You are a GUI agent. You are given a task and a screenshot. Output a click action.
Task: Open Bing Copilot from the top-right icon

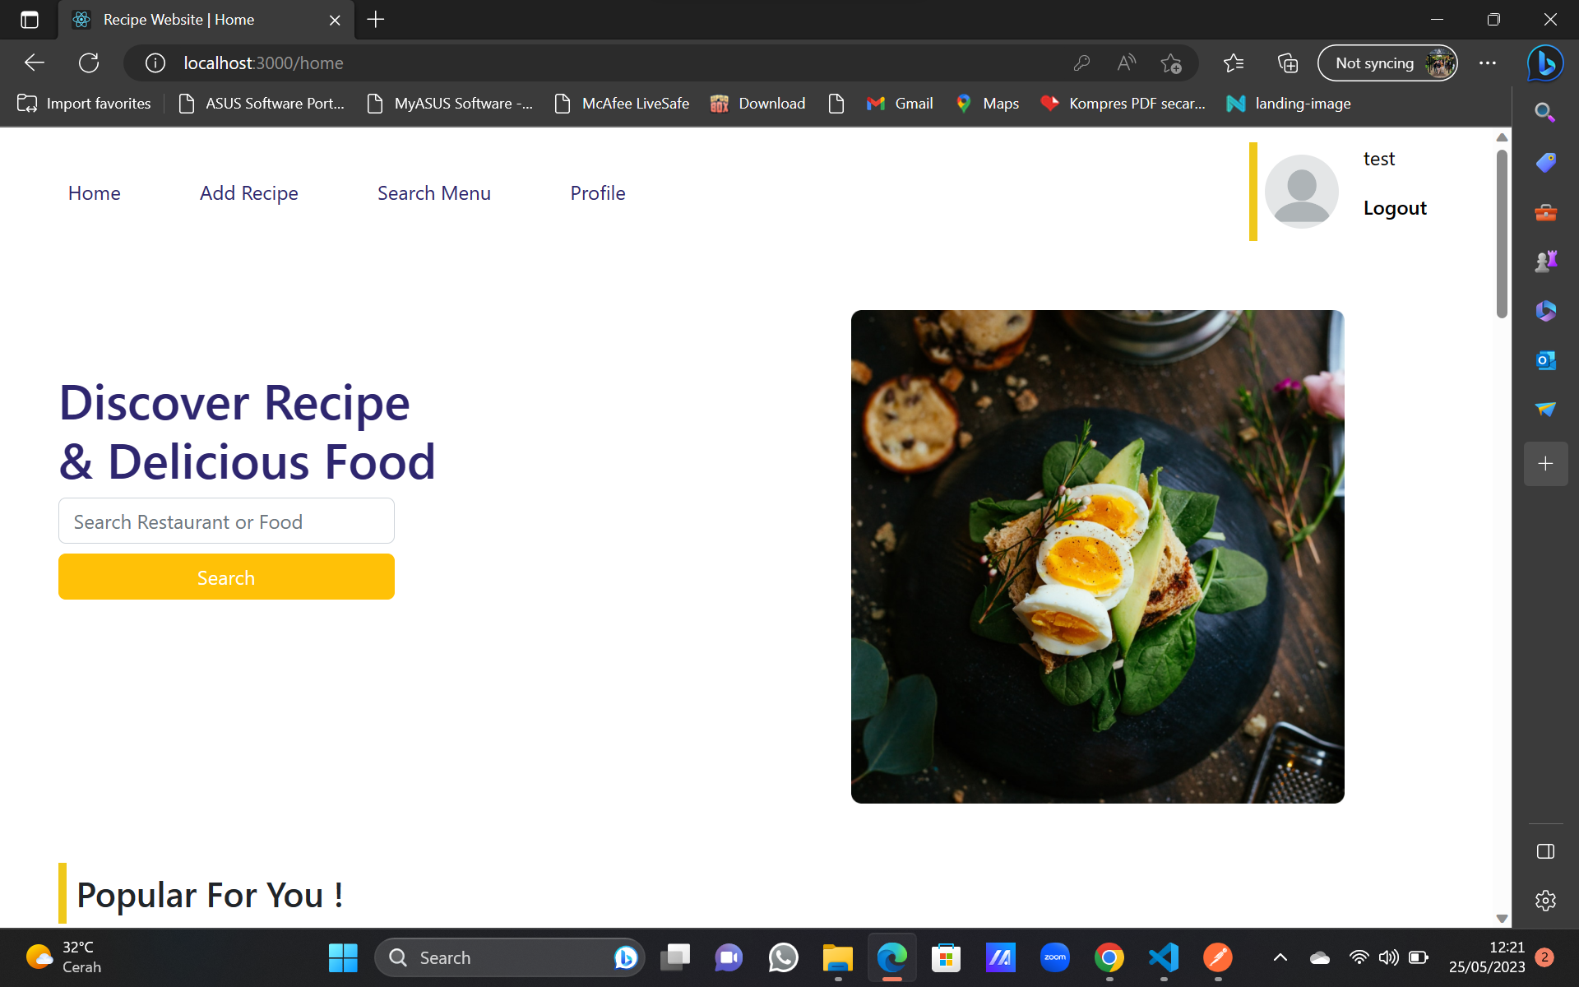(1544, 63)
